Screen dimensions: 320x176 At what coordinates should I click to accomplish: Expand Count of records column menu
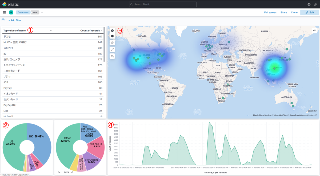pos(102,31)
